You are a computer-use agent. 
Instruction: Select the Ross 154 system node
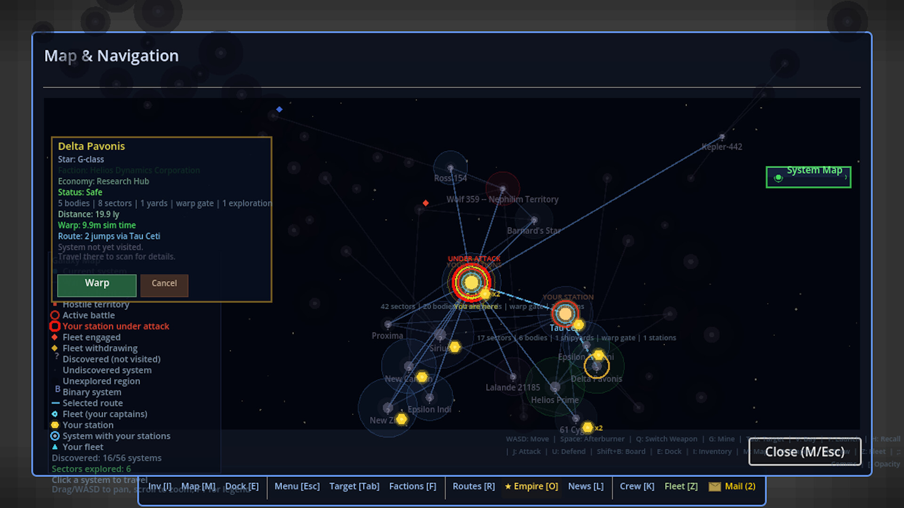click(x=451, y=168)
